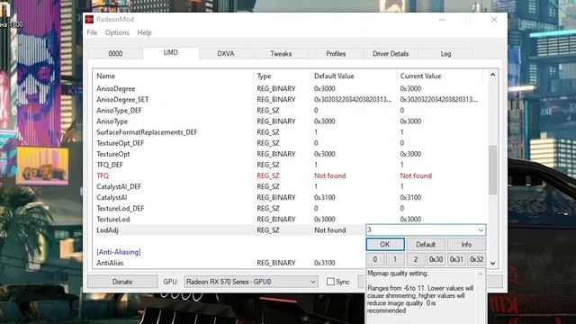Select the AnisoType_DEF row
576x324 pixels.
(290, 111)
